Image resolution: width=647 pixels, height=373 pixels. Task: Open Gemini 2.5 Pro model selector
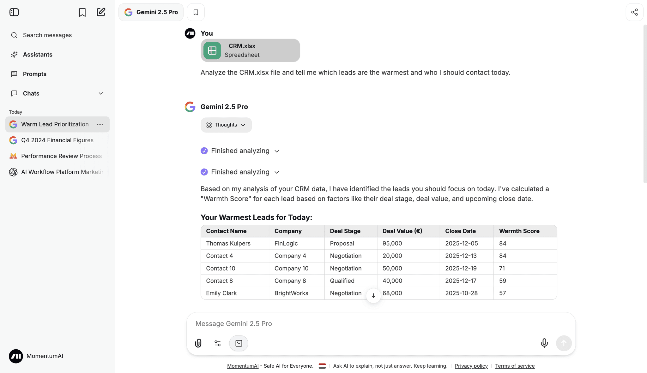151,12
